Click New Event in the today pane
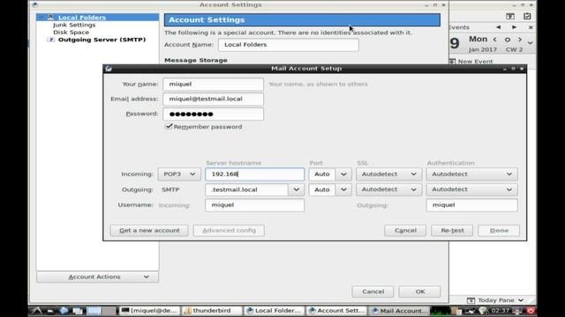 (475, 62)
